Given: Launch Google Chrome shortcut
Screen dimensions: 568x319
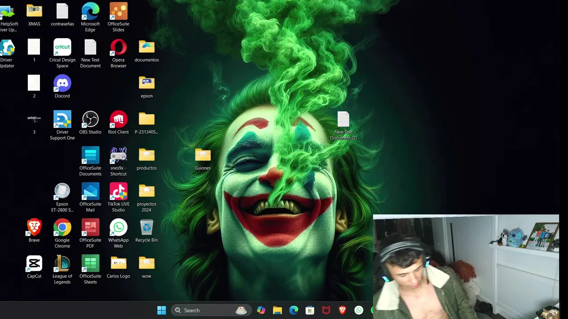Looking at the screenshot, I should (62, 234).
